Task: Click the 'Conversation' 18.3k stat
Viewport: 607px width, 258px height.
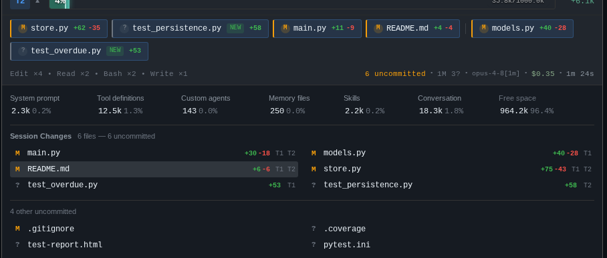Action: click(x=441, y=105)
